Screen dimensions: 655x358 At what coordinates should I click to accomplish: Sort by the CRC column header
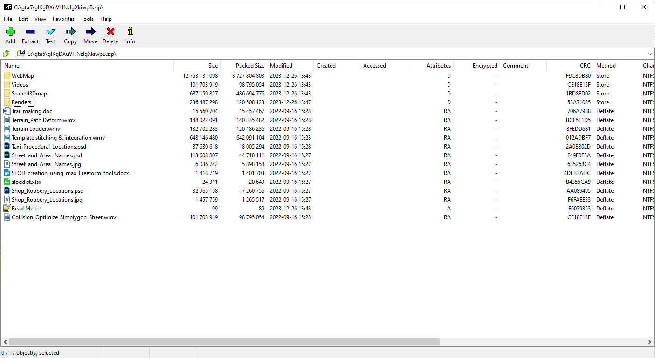(x=570, y=66)
